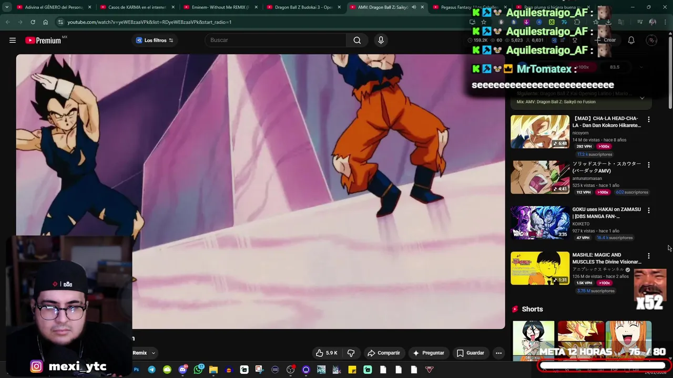Open Telegram from the taskbar

151,370
